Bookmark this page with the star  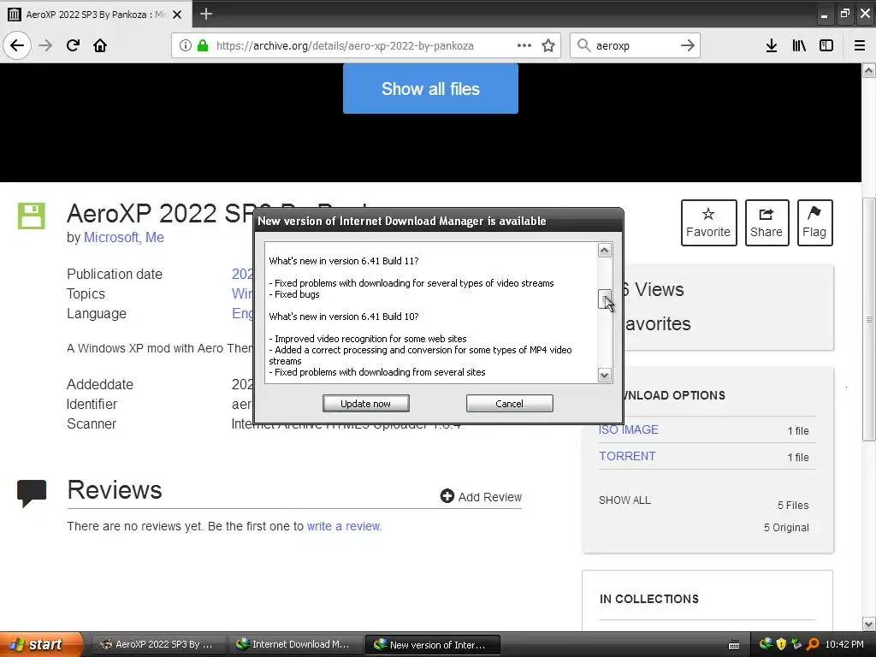(x=548, y=45)
